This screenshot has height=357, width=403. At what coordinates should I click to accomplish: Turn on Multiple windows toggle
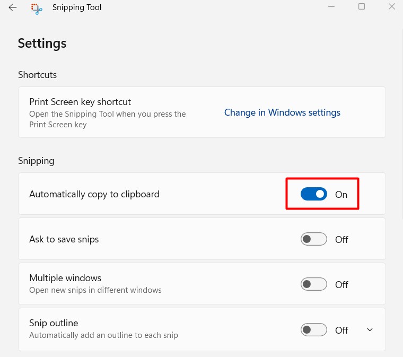[x=313, y=284]
